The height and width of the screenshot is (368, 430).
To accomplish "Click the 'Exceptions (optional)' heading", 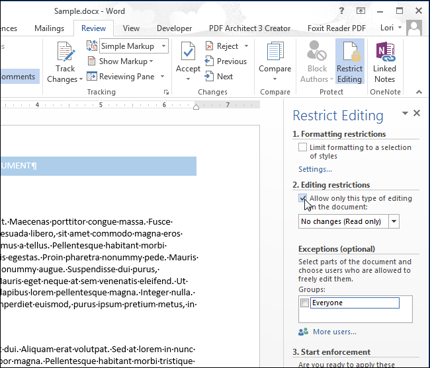I will [x=337, y=249].
